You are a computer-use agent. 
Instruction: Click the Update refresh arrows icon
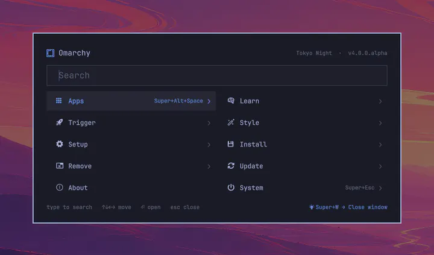coord(231,166)
